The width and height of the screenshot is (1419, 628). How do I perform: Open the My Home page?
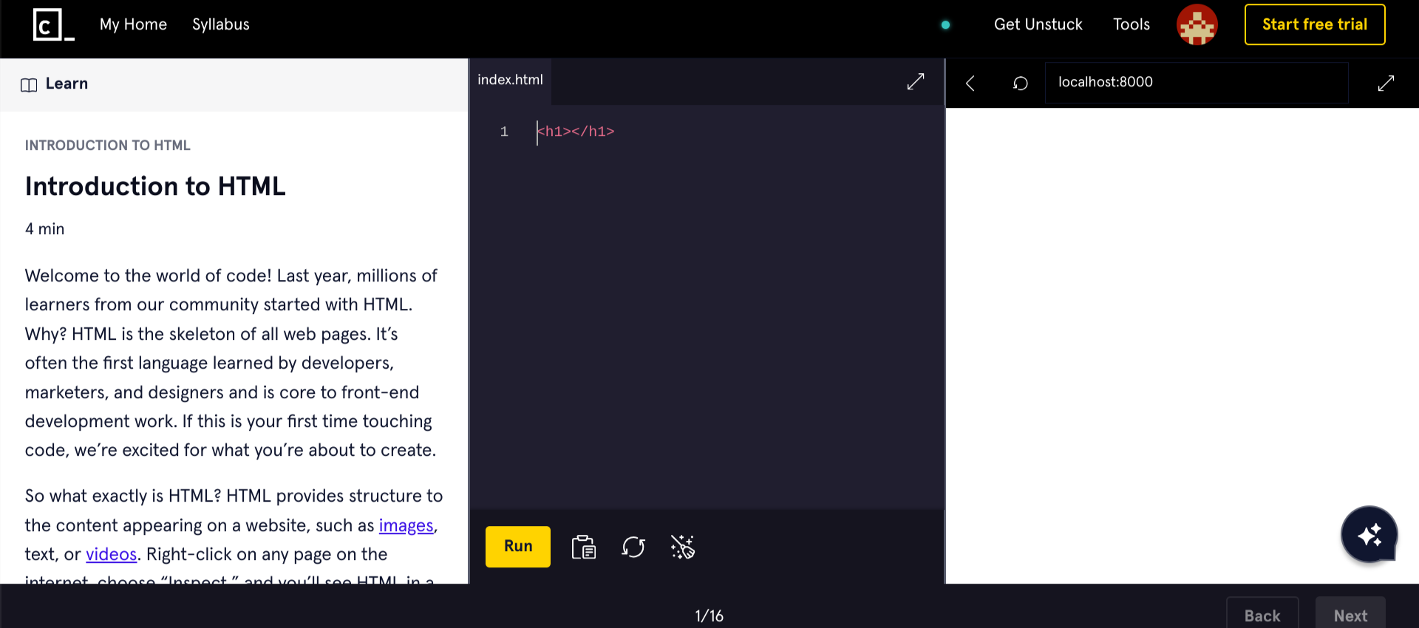pos(133,24)
